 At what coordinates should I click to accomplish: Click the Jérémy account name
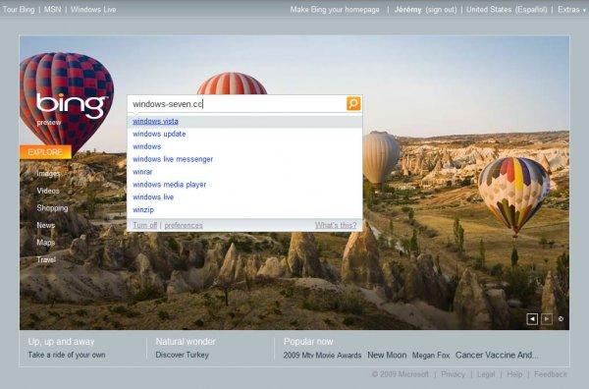tap(407, 10)
